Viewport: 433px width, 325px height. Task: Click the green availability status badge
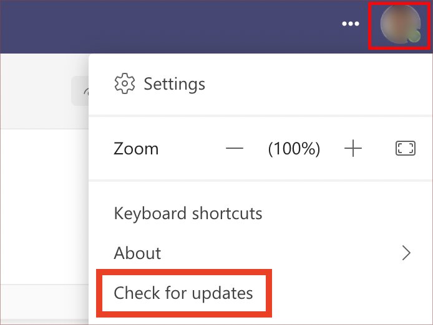click(414, 36)
